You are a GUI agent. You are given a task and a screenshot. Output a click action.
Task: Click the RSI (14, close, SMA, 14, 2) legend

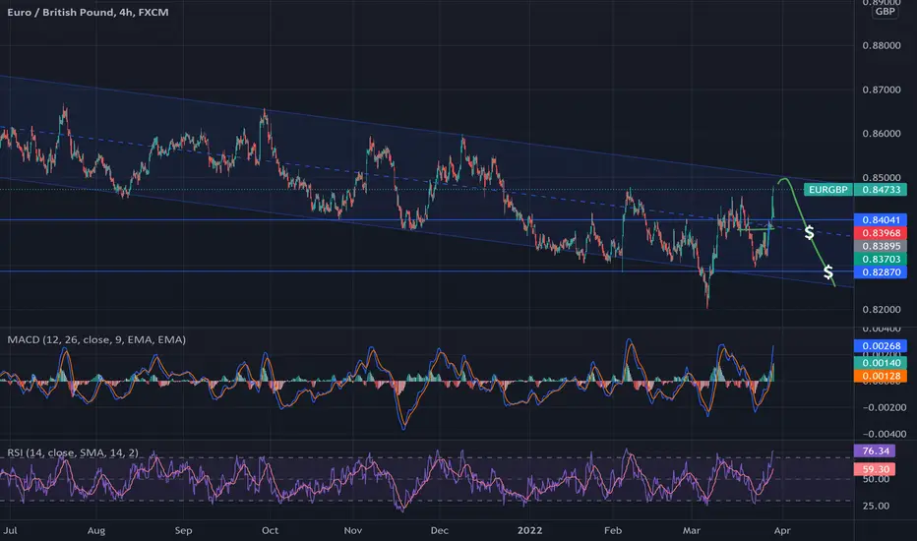pos(73,452)
